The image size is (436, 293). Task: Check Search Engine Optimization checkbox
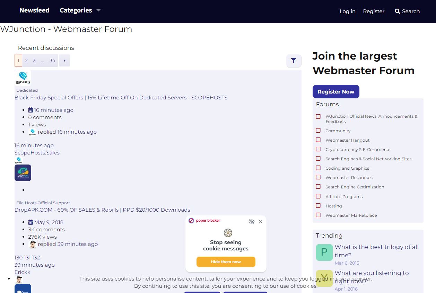[x=318, y=187]
